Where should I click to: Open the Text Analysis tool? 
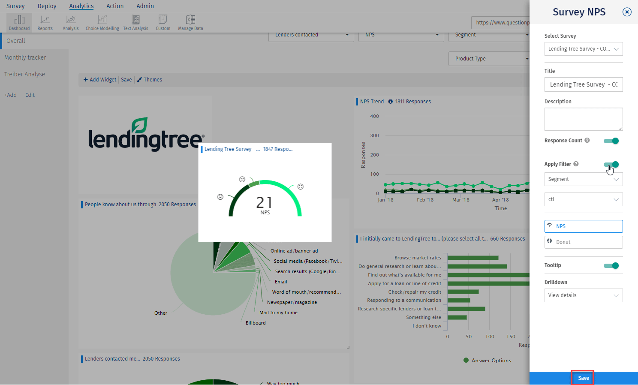click(x=135, y=23)
